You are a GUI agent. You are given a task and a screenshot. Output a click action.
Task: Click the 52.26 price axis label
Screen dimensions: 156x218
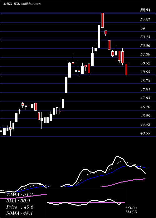pos(145,46)
